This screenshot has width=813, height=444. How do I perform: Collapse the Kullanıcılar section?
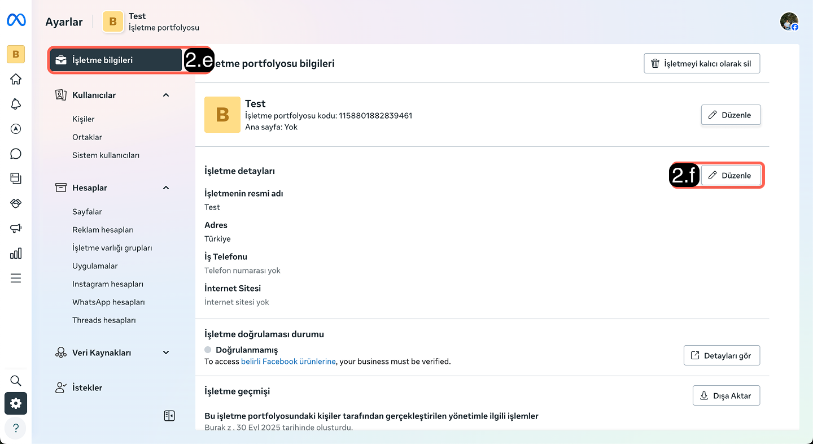(166, 95)
